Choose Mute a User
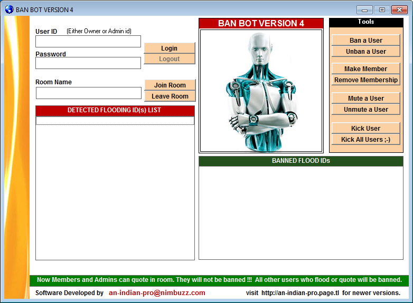 (x=366, y=99)
